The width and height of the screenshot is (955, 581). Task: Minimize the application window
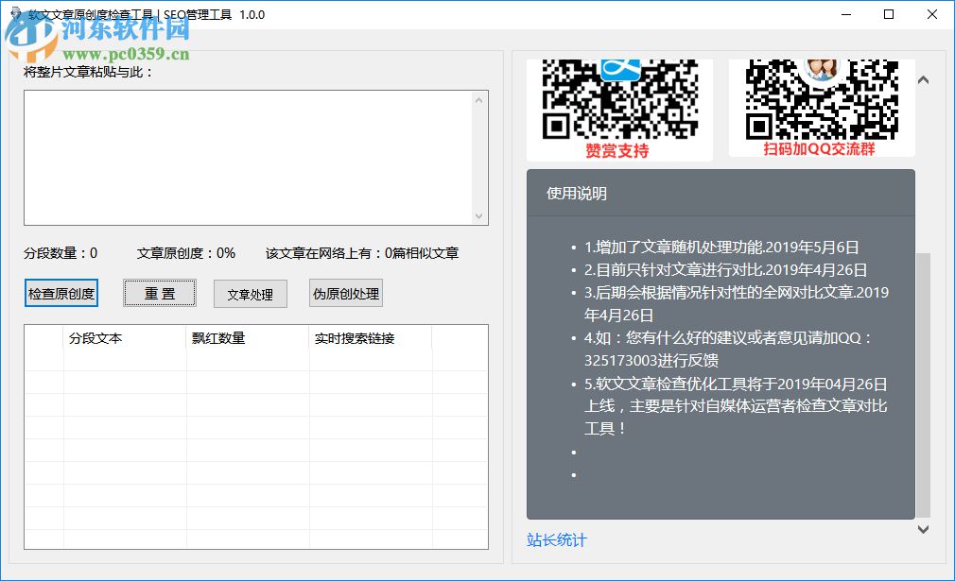pyautogui.click(x=846, y=14)
